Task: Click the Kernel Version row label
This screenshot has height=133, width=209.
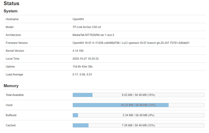Action: (15, 51)
